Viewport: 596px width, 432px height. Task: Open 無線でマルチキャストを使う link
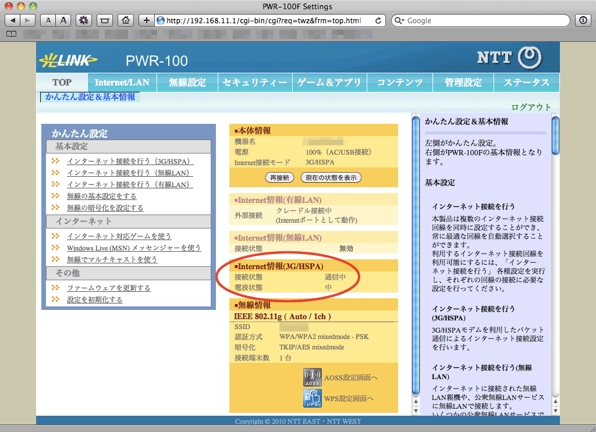112,259
